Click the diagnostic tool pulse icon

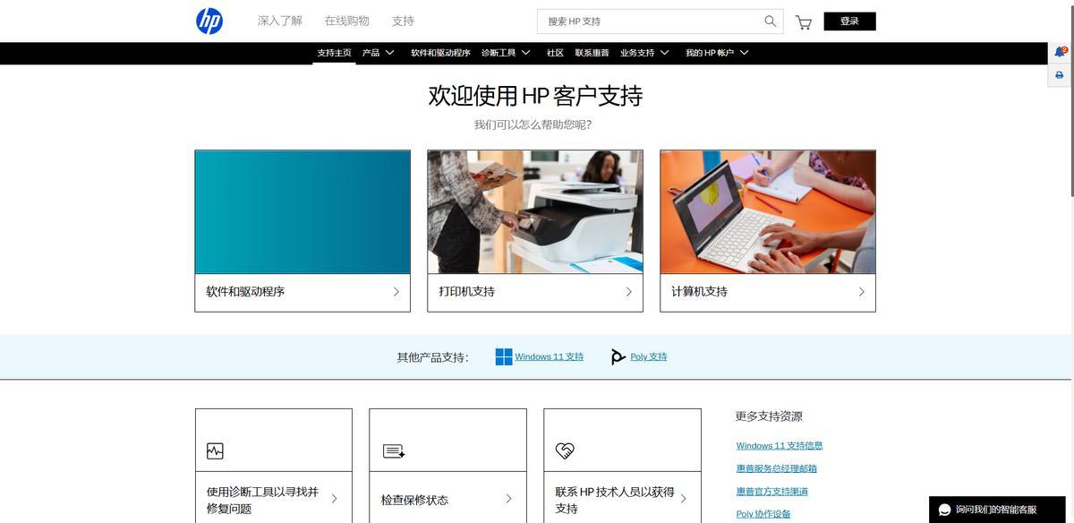(x=215, y=450)
